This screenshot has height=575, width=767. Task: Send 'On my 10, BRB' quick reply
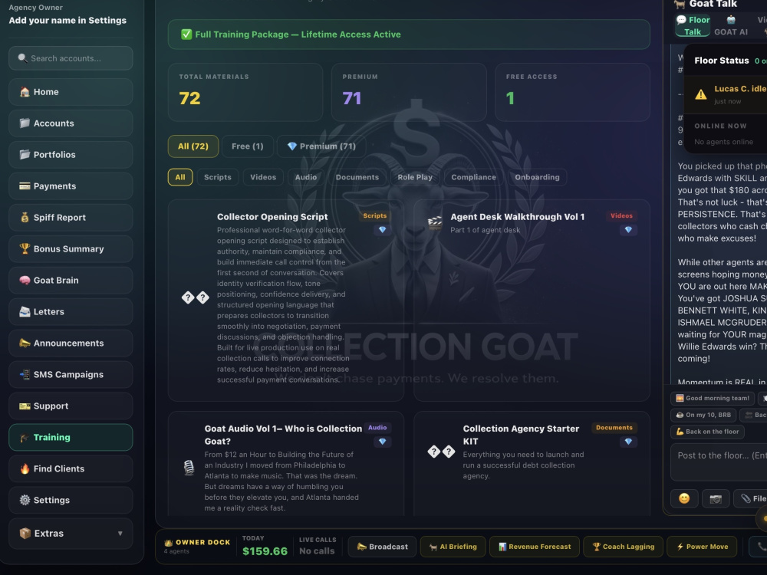click(x=703, y=415)
